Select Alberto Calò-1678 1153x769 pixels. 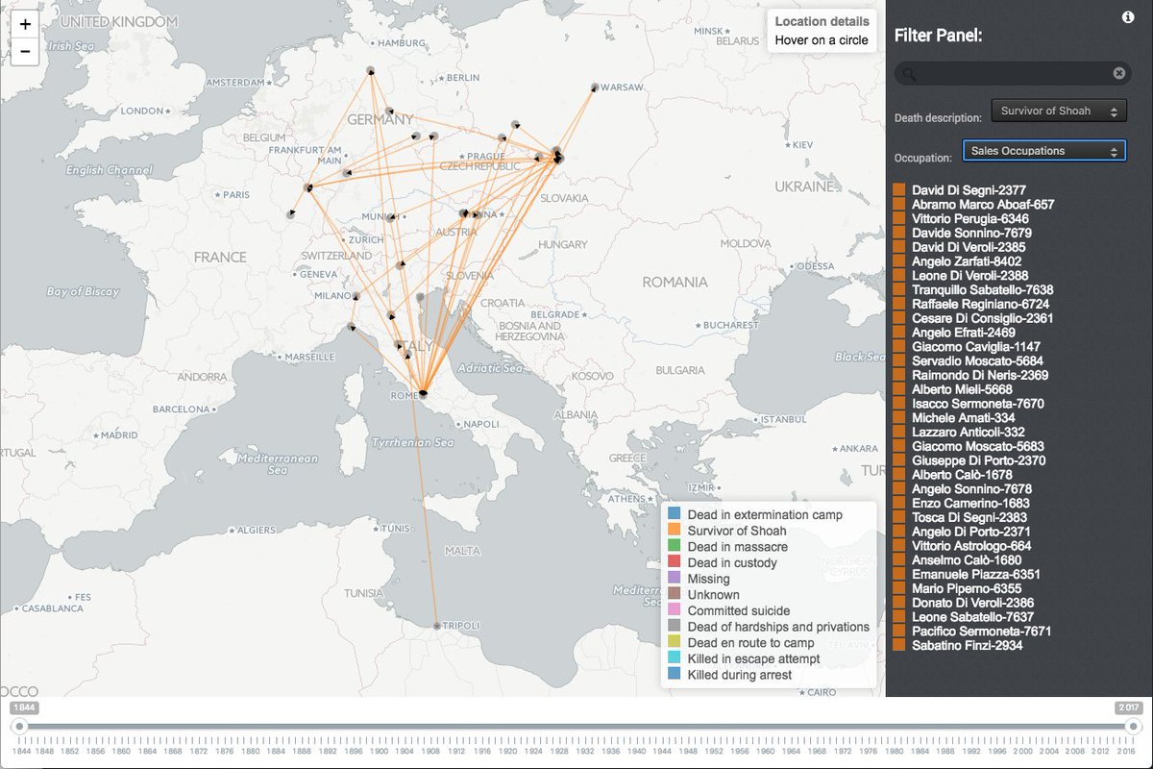pyautogui.click(x=960, y=475)
